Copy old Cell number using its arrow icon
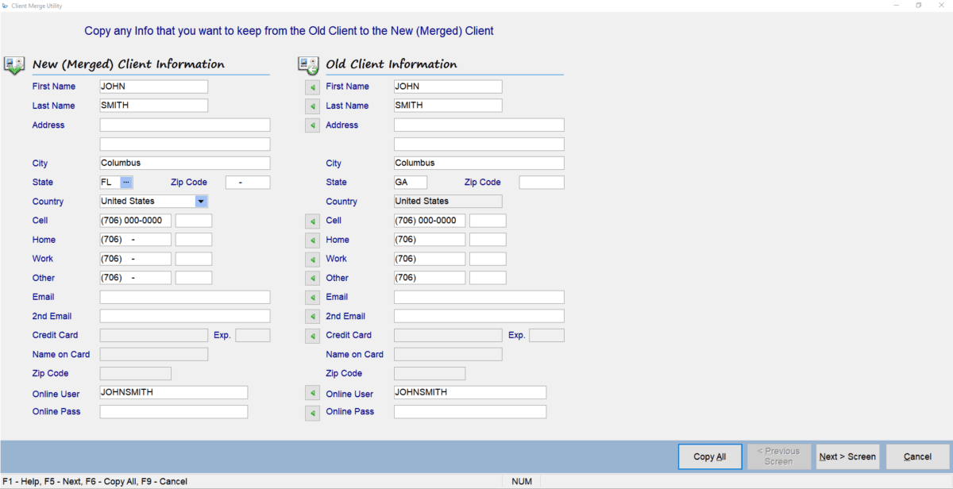The width and height of the screenshot is (953, 489). 312,221
